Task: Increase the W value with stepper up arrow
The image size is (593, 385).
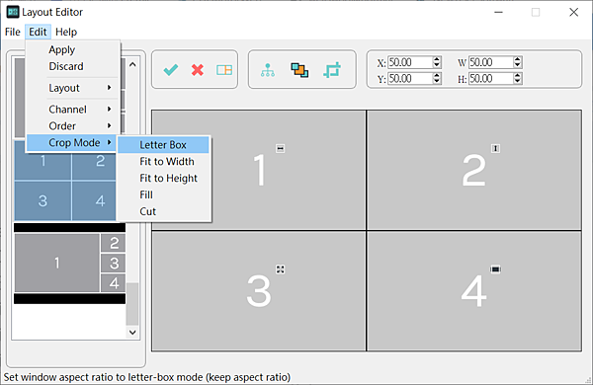Action: click(x=518, y=59)
